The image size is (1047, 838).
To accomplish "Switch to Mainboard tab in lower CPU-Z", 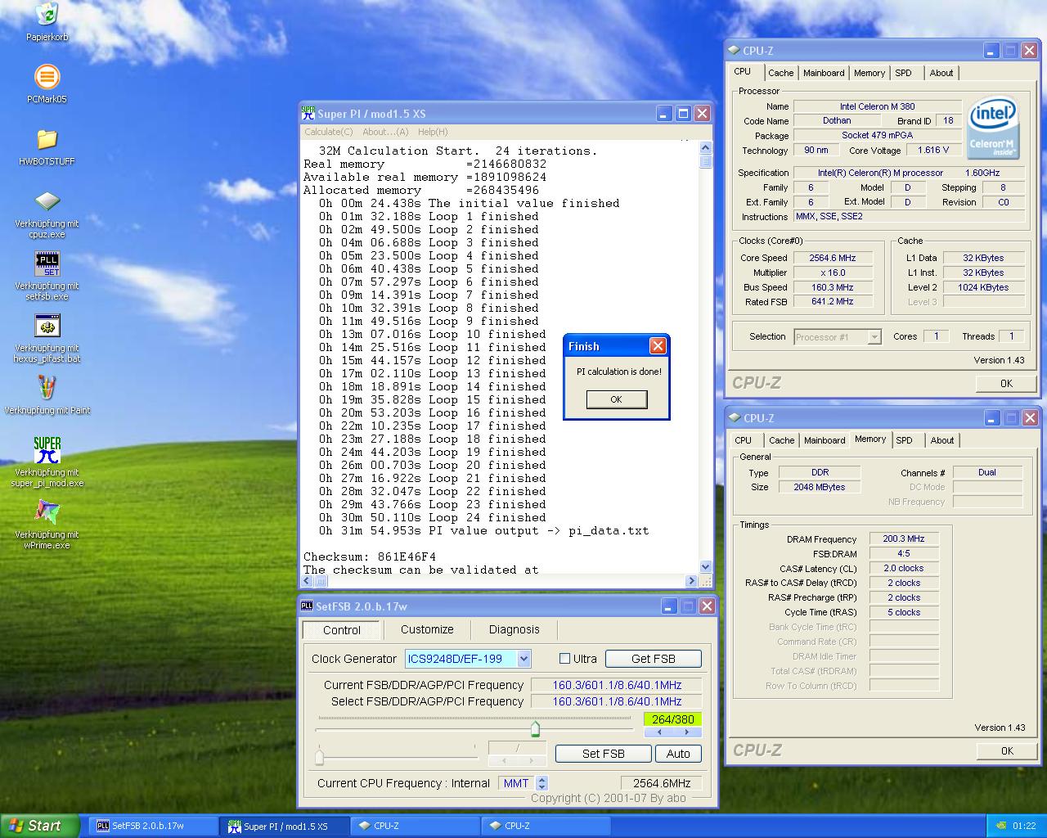I will (825, 440).
